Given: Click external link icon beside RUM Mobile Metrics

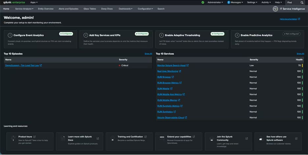Looking at the screenshot, I should coord(179,100).
